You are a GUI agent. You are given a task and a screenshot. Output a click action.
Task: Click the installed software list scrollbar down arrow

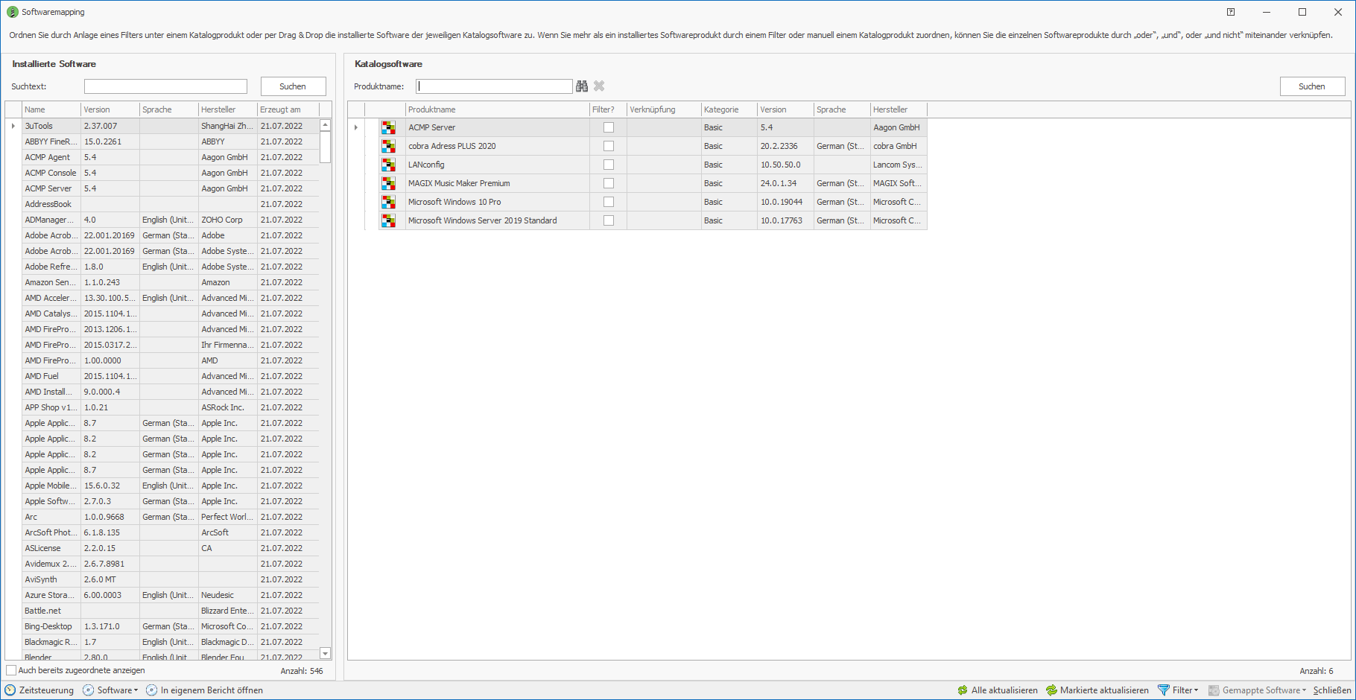pyautogui.click(x=325, y=653)
